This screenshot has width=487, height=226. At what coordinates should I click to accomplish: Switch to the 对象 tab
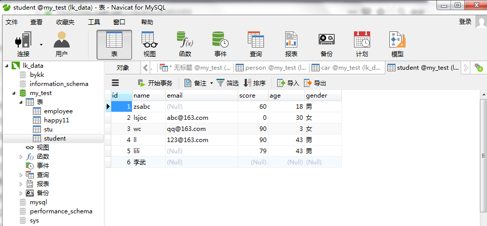point(123,68)
